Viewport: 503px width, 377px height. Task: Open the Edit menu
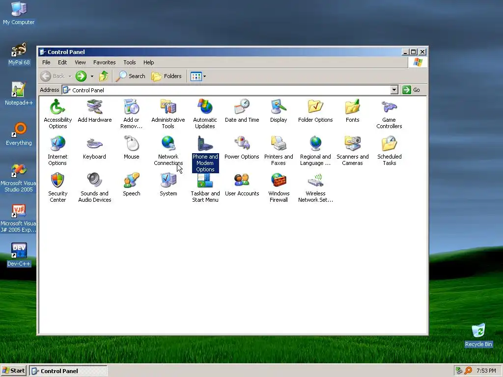point(62,62)
